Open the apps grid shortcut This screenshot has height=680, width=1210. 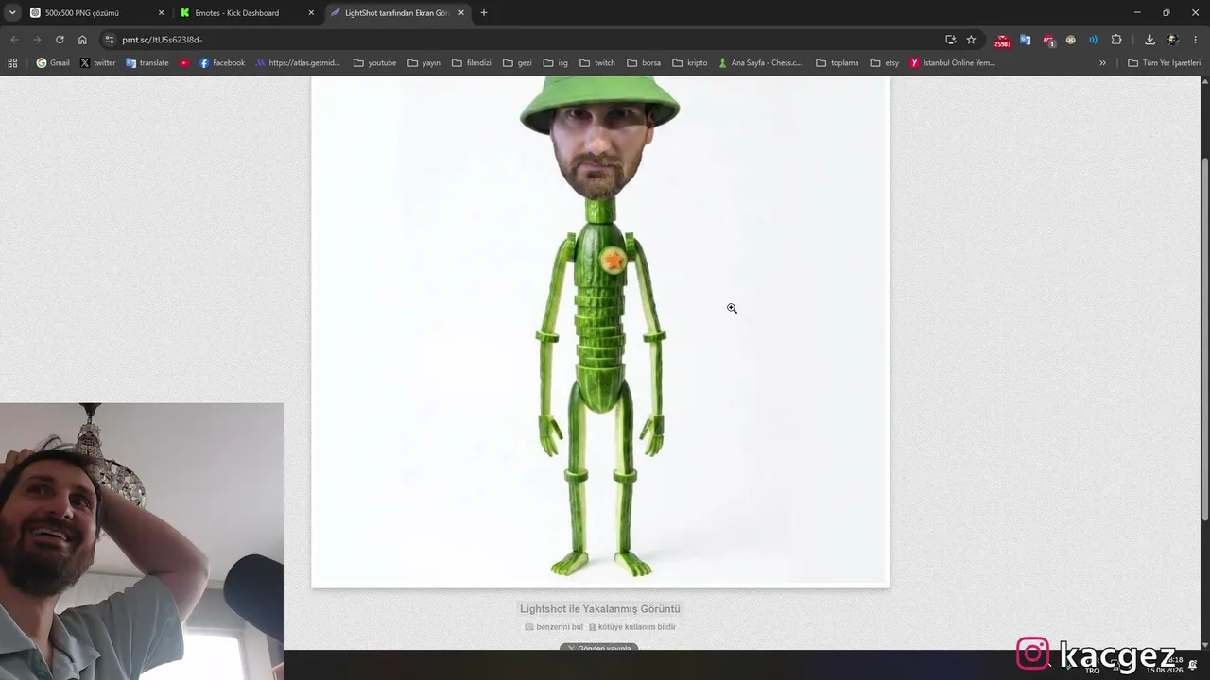pyautogui.click(x=12, y=63)
